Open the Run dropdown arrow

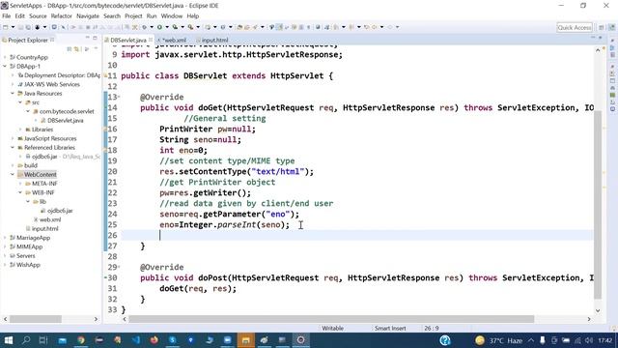167,27
